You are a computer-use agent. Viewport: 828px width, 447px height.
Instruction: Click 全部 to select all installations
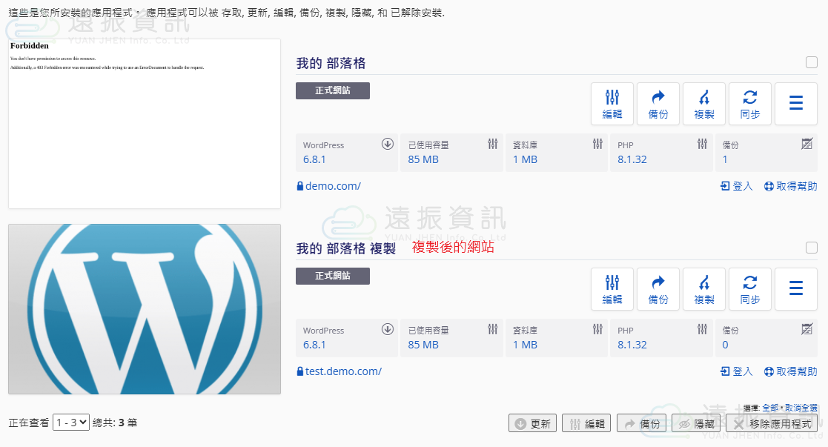pyautogui.click(x=769, y=408)
